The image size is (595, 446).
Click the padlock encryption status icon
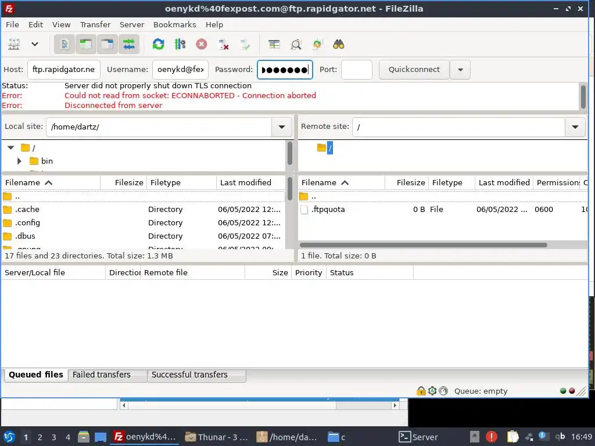421,391
